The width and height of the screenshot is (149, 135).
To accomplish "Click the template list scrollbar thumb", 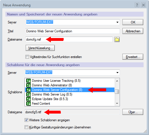I will 117,92.
